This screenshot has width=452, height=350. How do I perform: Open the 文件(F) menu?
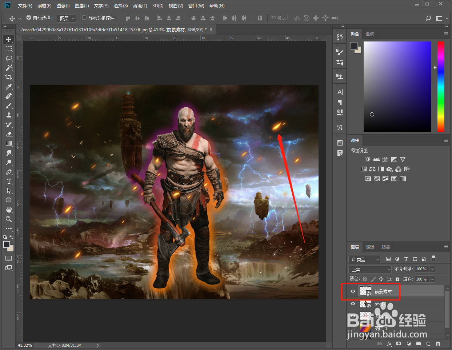click(x=25, y=6)
